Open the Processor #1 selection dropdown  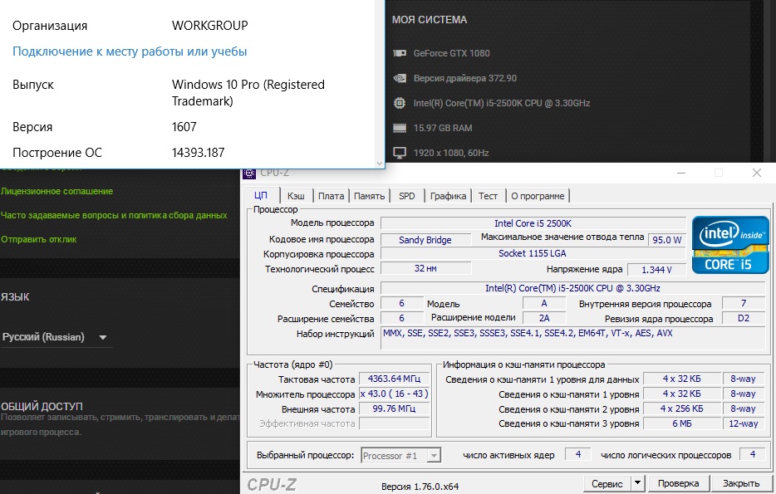[x=400, y=456]
